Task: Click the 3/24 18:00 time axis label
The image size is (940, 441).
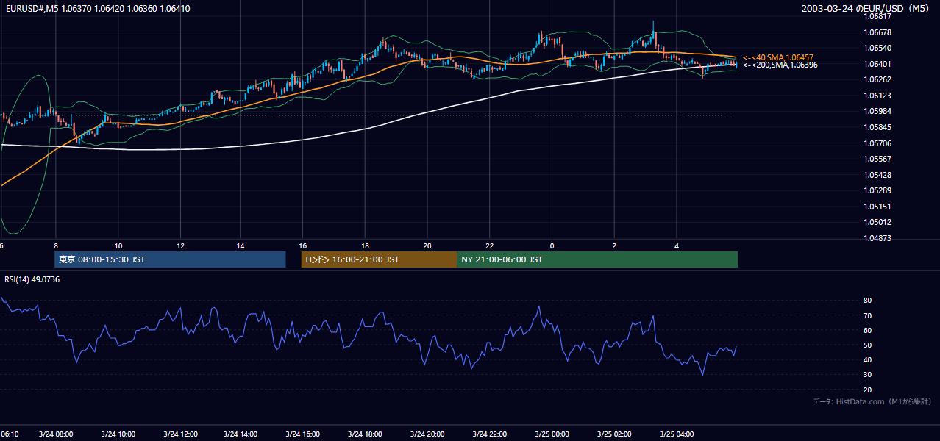Action: coord(366,434)
